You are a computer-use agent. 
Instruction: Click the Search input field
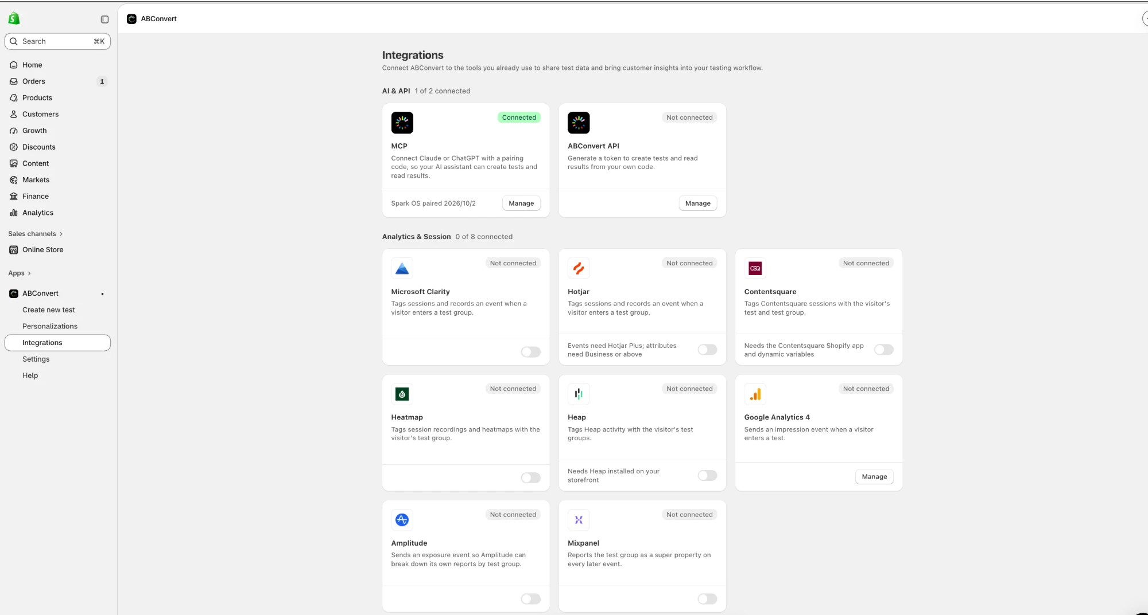[57, 41]
